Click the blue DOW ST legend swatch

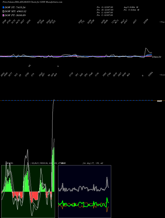tap(3, 7)
